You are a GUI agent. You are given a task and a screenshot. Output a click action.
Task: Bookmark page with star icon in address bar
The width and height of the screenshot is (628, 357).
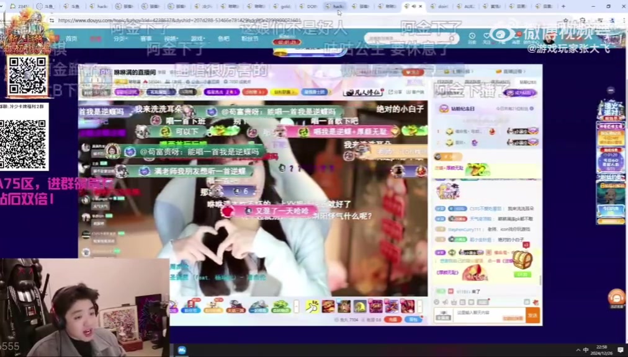tap(565, 20)
